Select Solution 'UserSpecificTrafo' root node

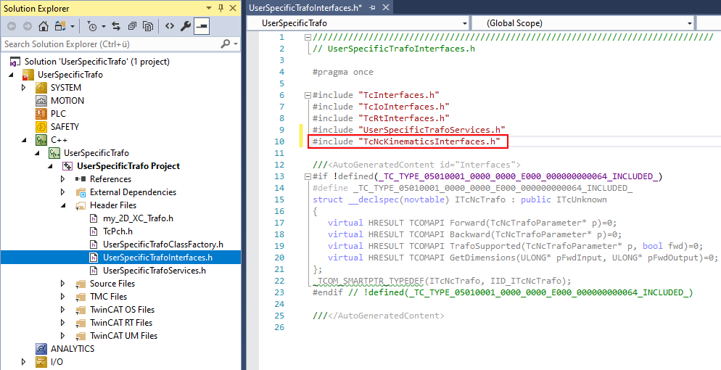[x=97, y=62]
